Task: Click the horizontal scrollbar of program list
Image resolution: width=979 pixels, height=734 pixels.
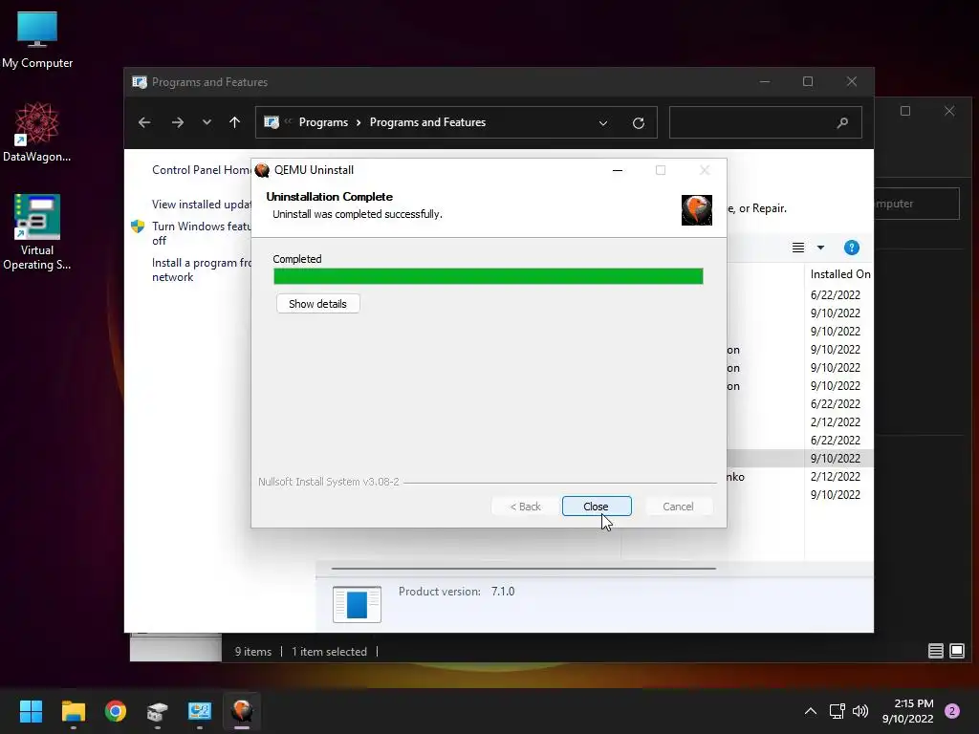Action: 523,569
